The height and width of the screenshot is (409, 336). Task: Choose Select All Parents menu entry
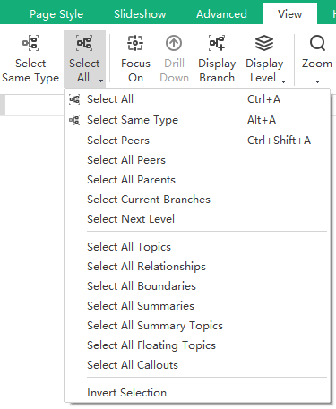[x=197, y=180]
